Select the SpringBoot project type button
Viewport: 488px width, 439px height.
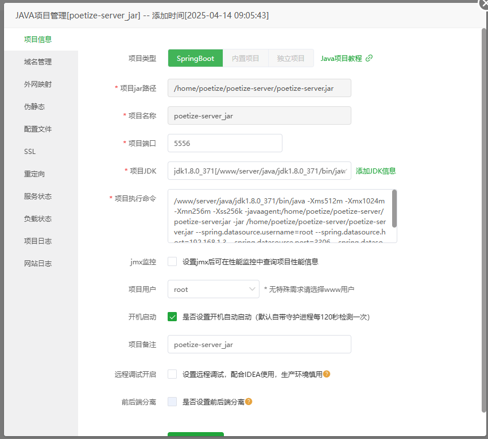(x=195, y=58)
